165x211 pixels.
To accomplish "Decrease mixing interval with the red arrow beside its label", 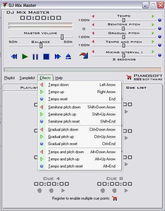I will coord(93,52).
